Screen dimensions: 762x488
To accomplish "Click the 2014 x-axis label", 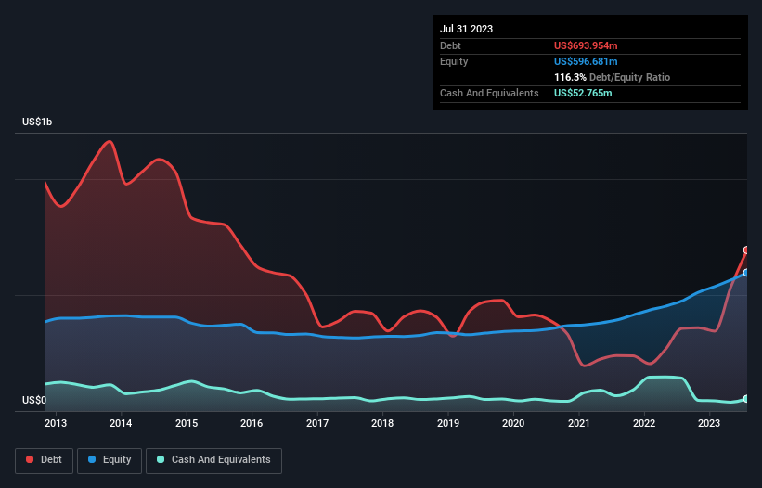I will pyautogui.click(x=121, y=423).
